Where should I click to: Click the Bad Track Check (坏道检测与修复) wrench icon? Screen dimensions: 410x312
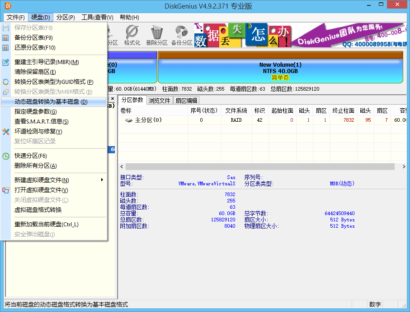point(6,132)
